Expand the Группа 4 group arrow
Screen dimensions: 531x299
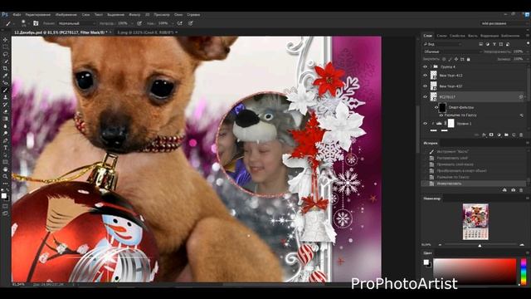tap(431, 66)
